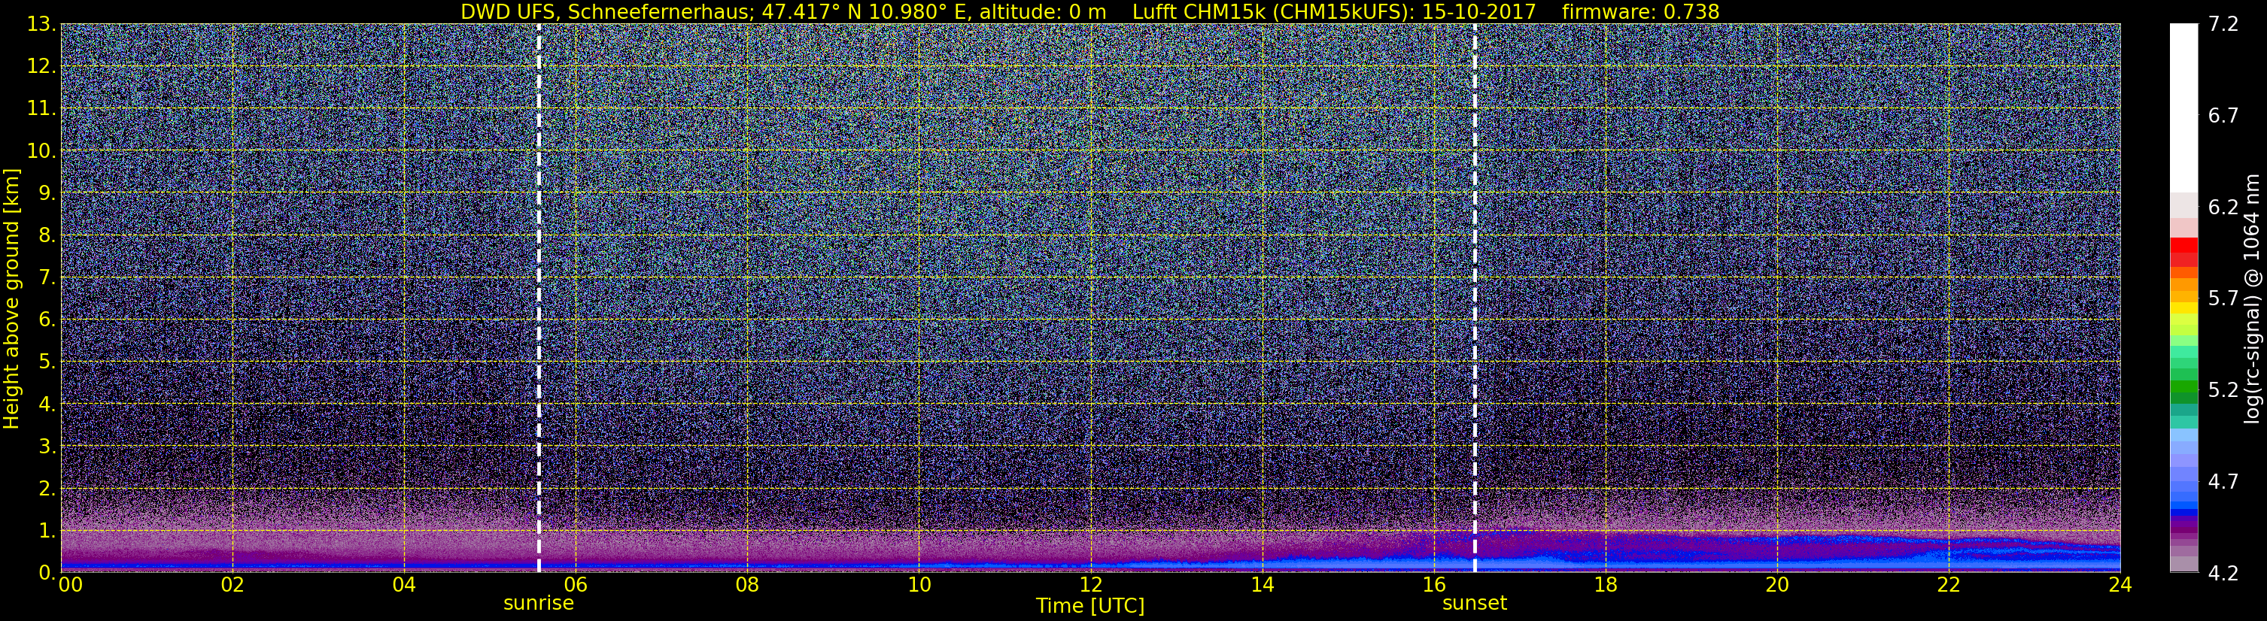Click the x-axis tick label '16'
2267x621 pixels.
point(1433,585)
